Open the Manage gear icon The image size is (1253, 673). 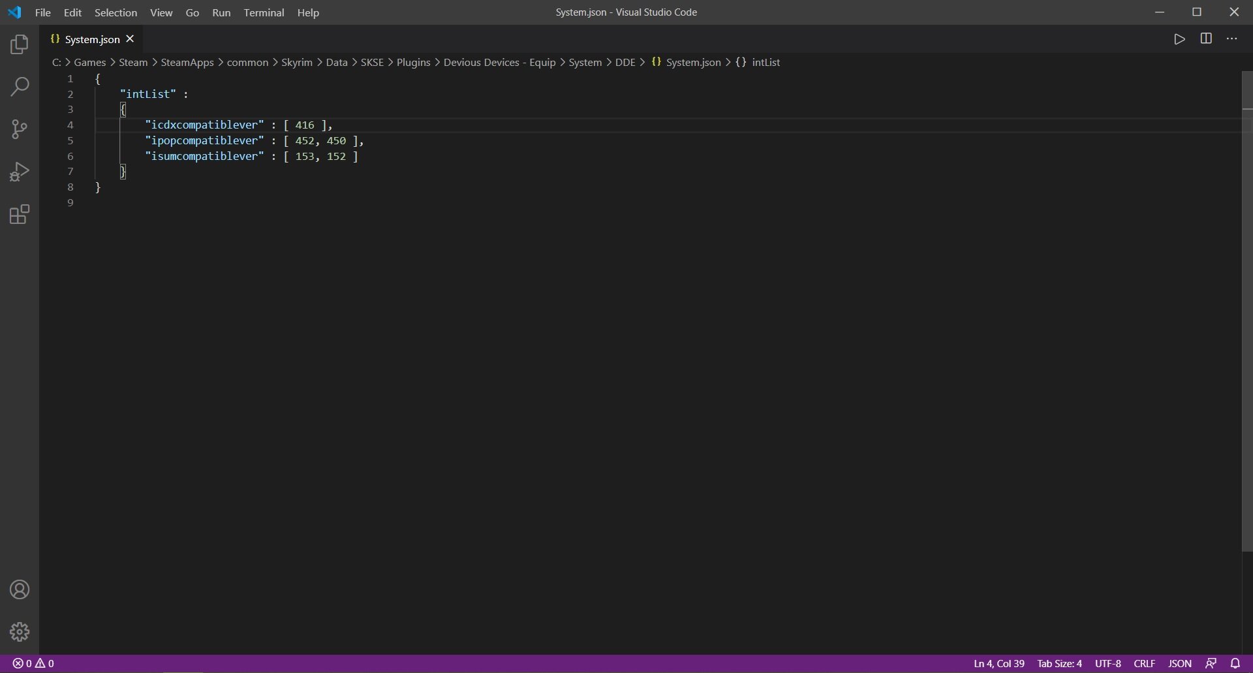click(20, 631)
